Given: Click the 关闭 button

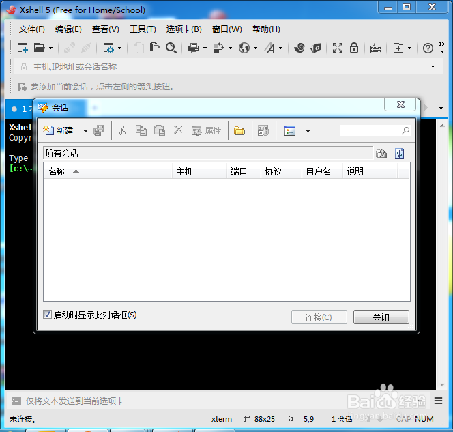Looking at the screenshot, I should coord(381,317).
